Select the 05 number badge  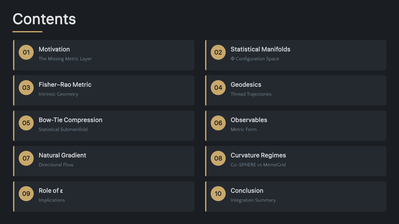pyautogui.click(x=26, y=123)
